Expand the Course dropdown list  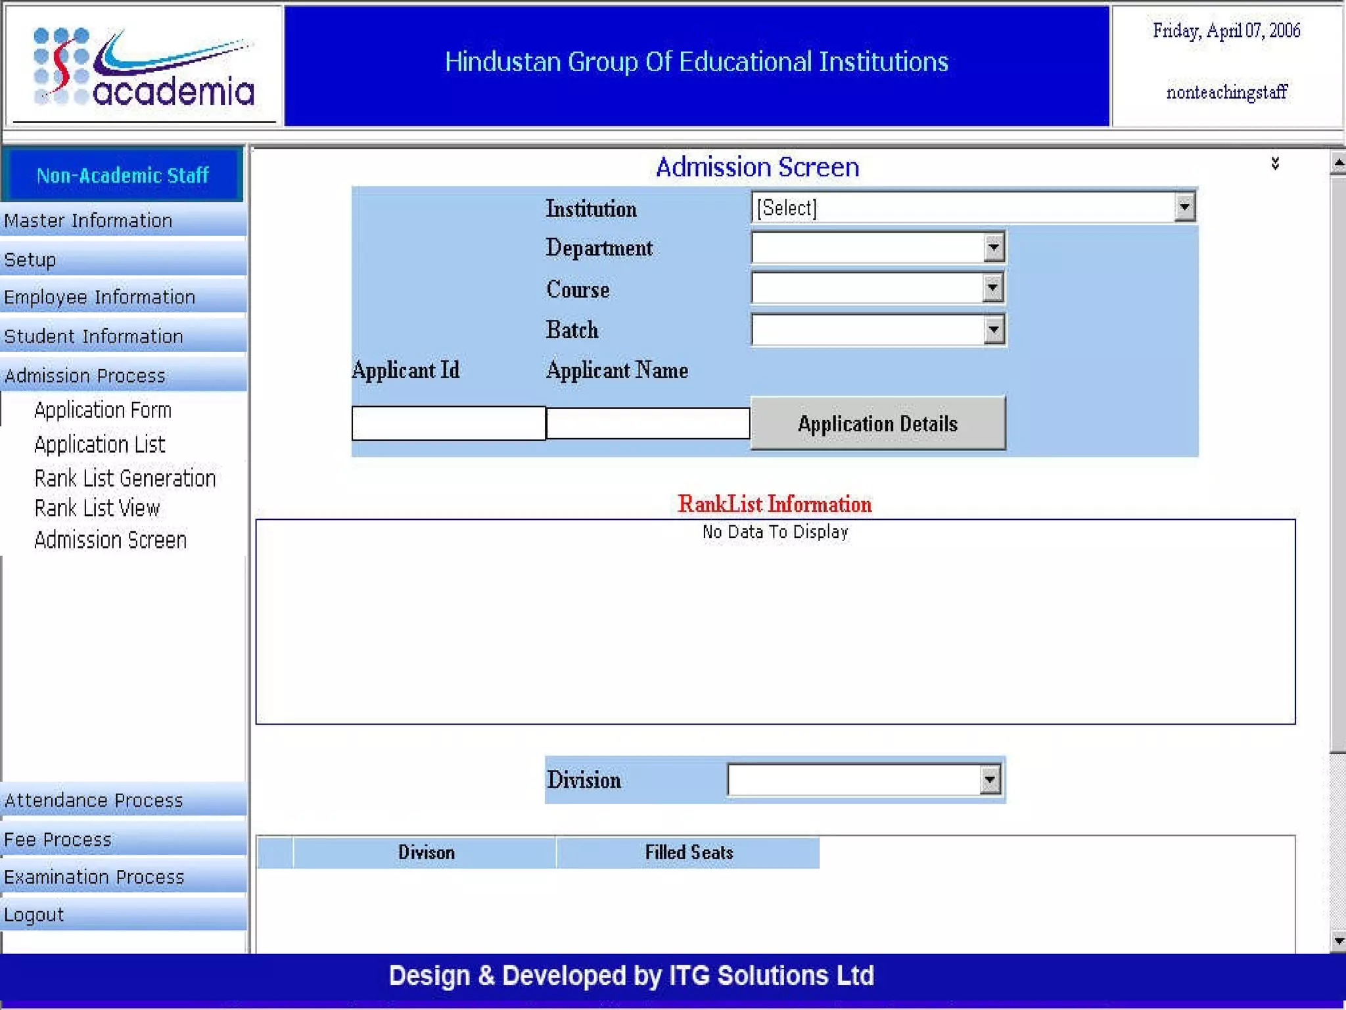[x=993, y=288]
